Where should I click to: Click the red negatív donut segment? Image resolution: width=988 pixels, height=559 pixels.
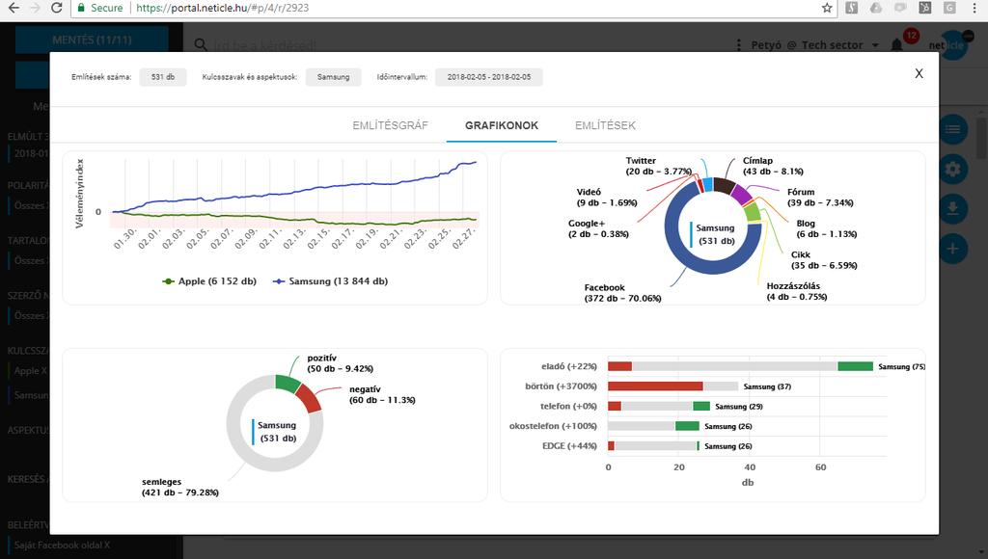[x=308, y=398]
